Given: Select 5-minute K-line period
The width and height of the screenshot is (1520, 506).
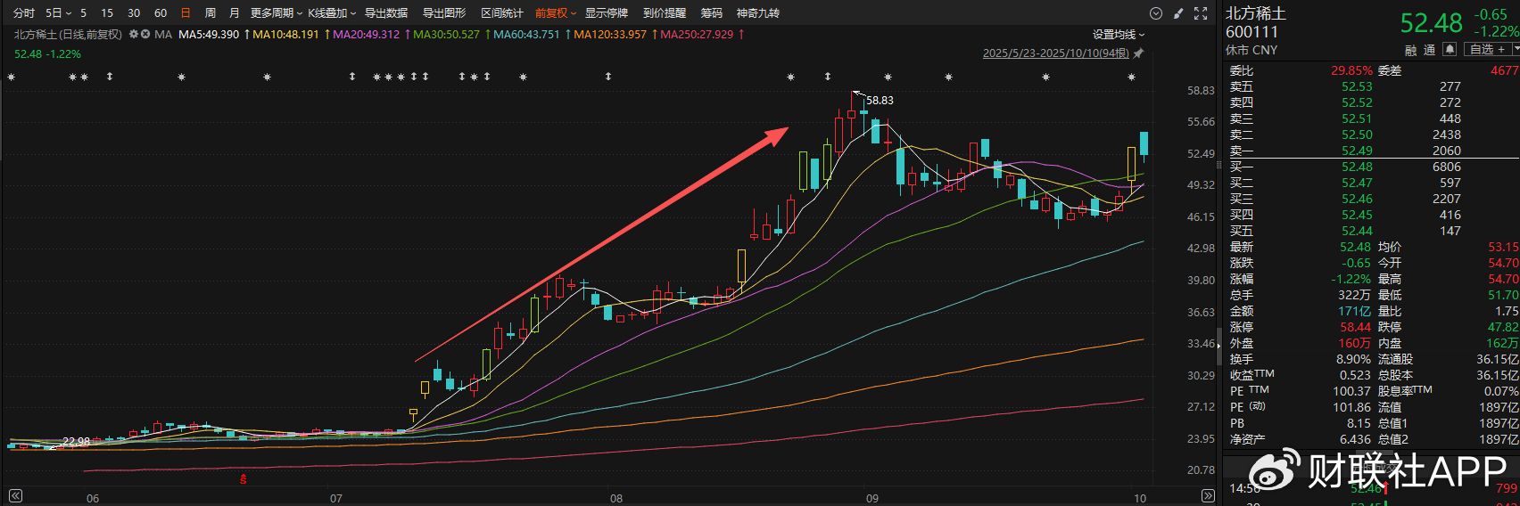Looking at the screenshot, I should pyautogui.click(x=84, y=13).
